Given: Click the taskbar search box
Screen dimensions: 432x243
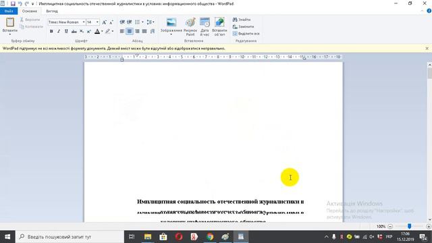Looking at the screenshot, I should [70, 237].
